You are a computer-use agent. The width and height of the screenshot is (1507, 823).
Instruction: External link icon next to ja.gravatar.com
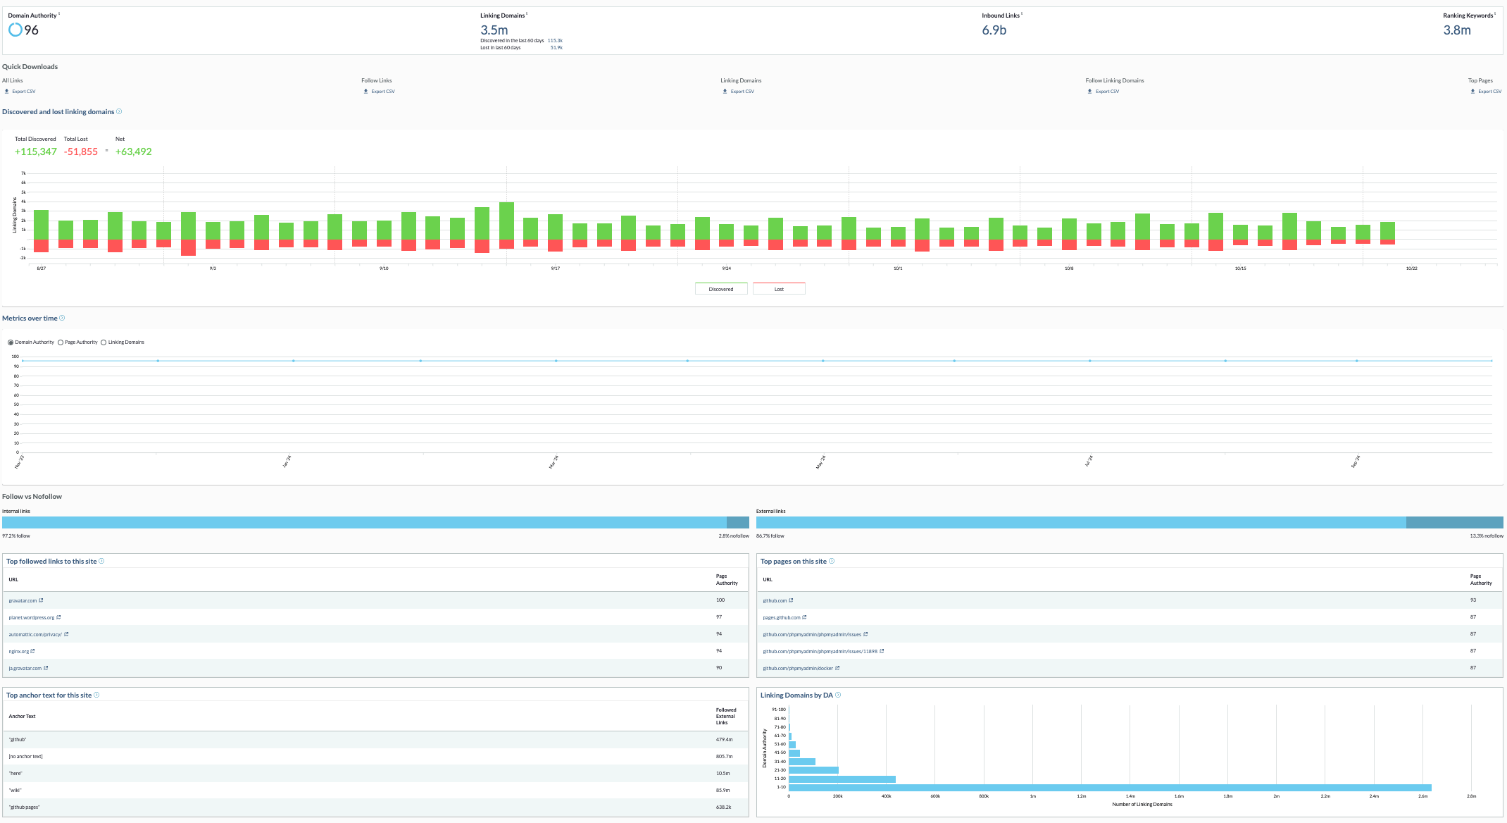[x=46, y=668]
